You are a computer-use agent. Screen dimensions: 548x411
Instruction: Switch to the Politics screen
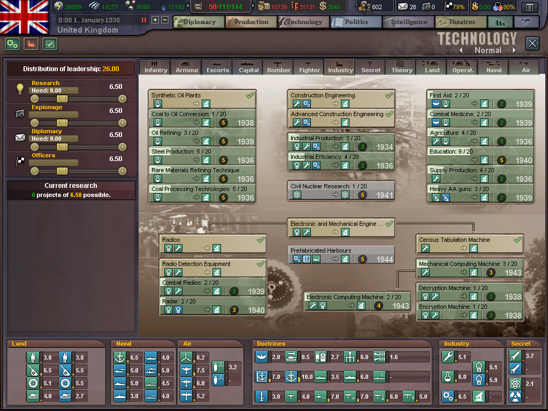(356, 22)
